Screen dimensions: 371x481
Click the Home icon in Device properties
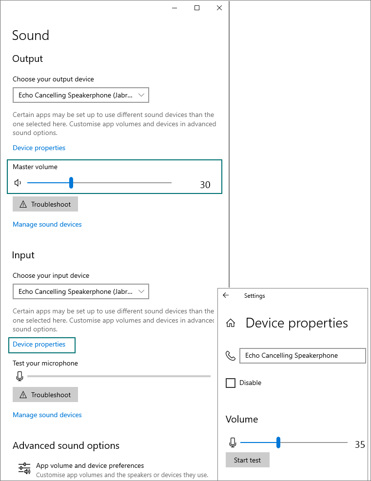[231, 323]
